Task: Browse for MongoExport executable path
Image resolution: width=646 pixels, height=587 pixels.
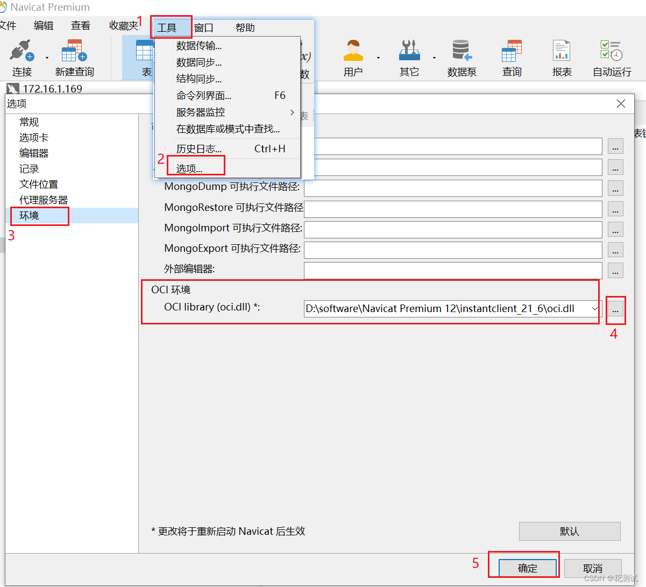Action: [x=615, y=250]
